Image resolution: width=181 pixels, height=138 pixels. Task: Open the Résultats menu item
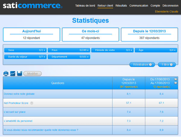coord(121,6)
